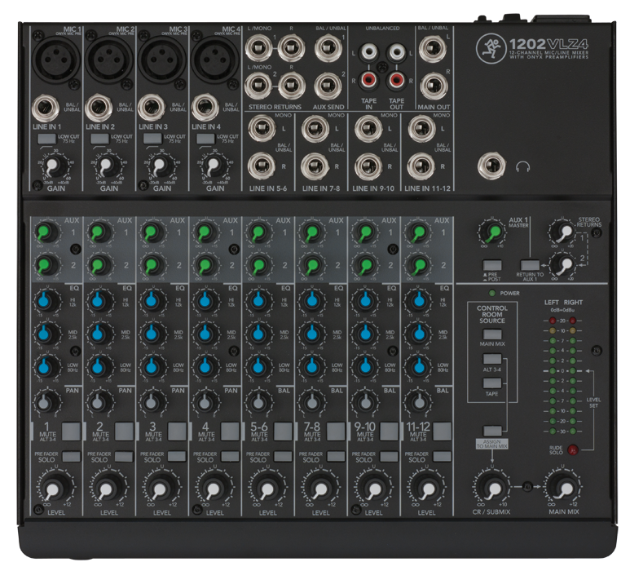Mute the stereo channel 5-6
Viewport: 630px width, 571px height.
tap(282, 431)
